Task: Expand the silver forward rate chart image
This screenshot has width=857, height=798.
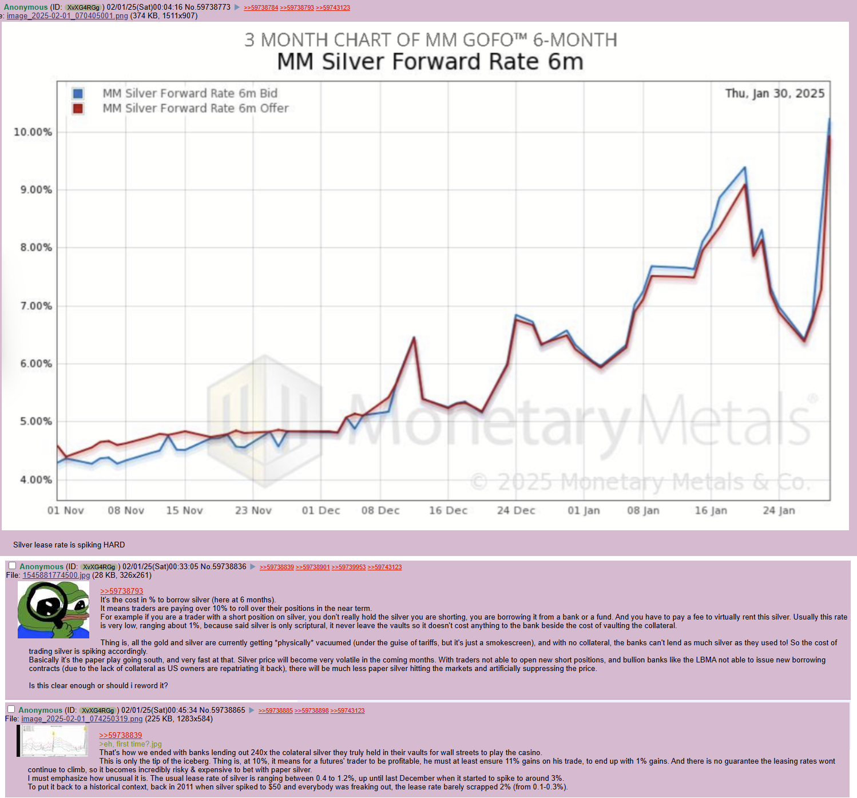Action: coord(425,276)
